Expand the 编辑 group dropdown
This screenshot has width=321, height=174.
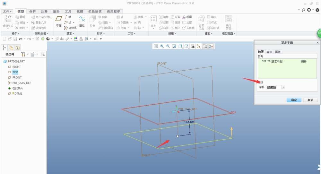click(x=172, y=33)
